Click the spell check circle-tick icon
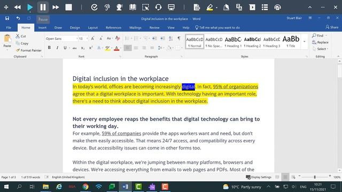This screenshot has width=342, height=192. pyautogui.click(x=94, y=7)
